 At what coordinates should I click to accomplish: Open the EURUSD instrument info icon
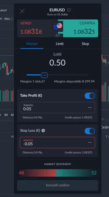point(69,10)
